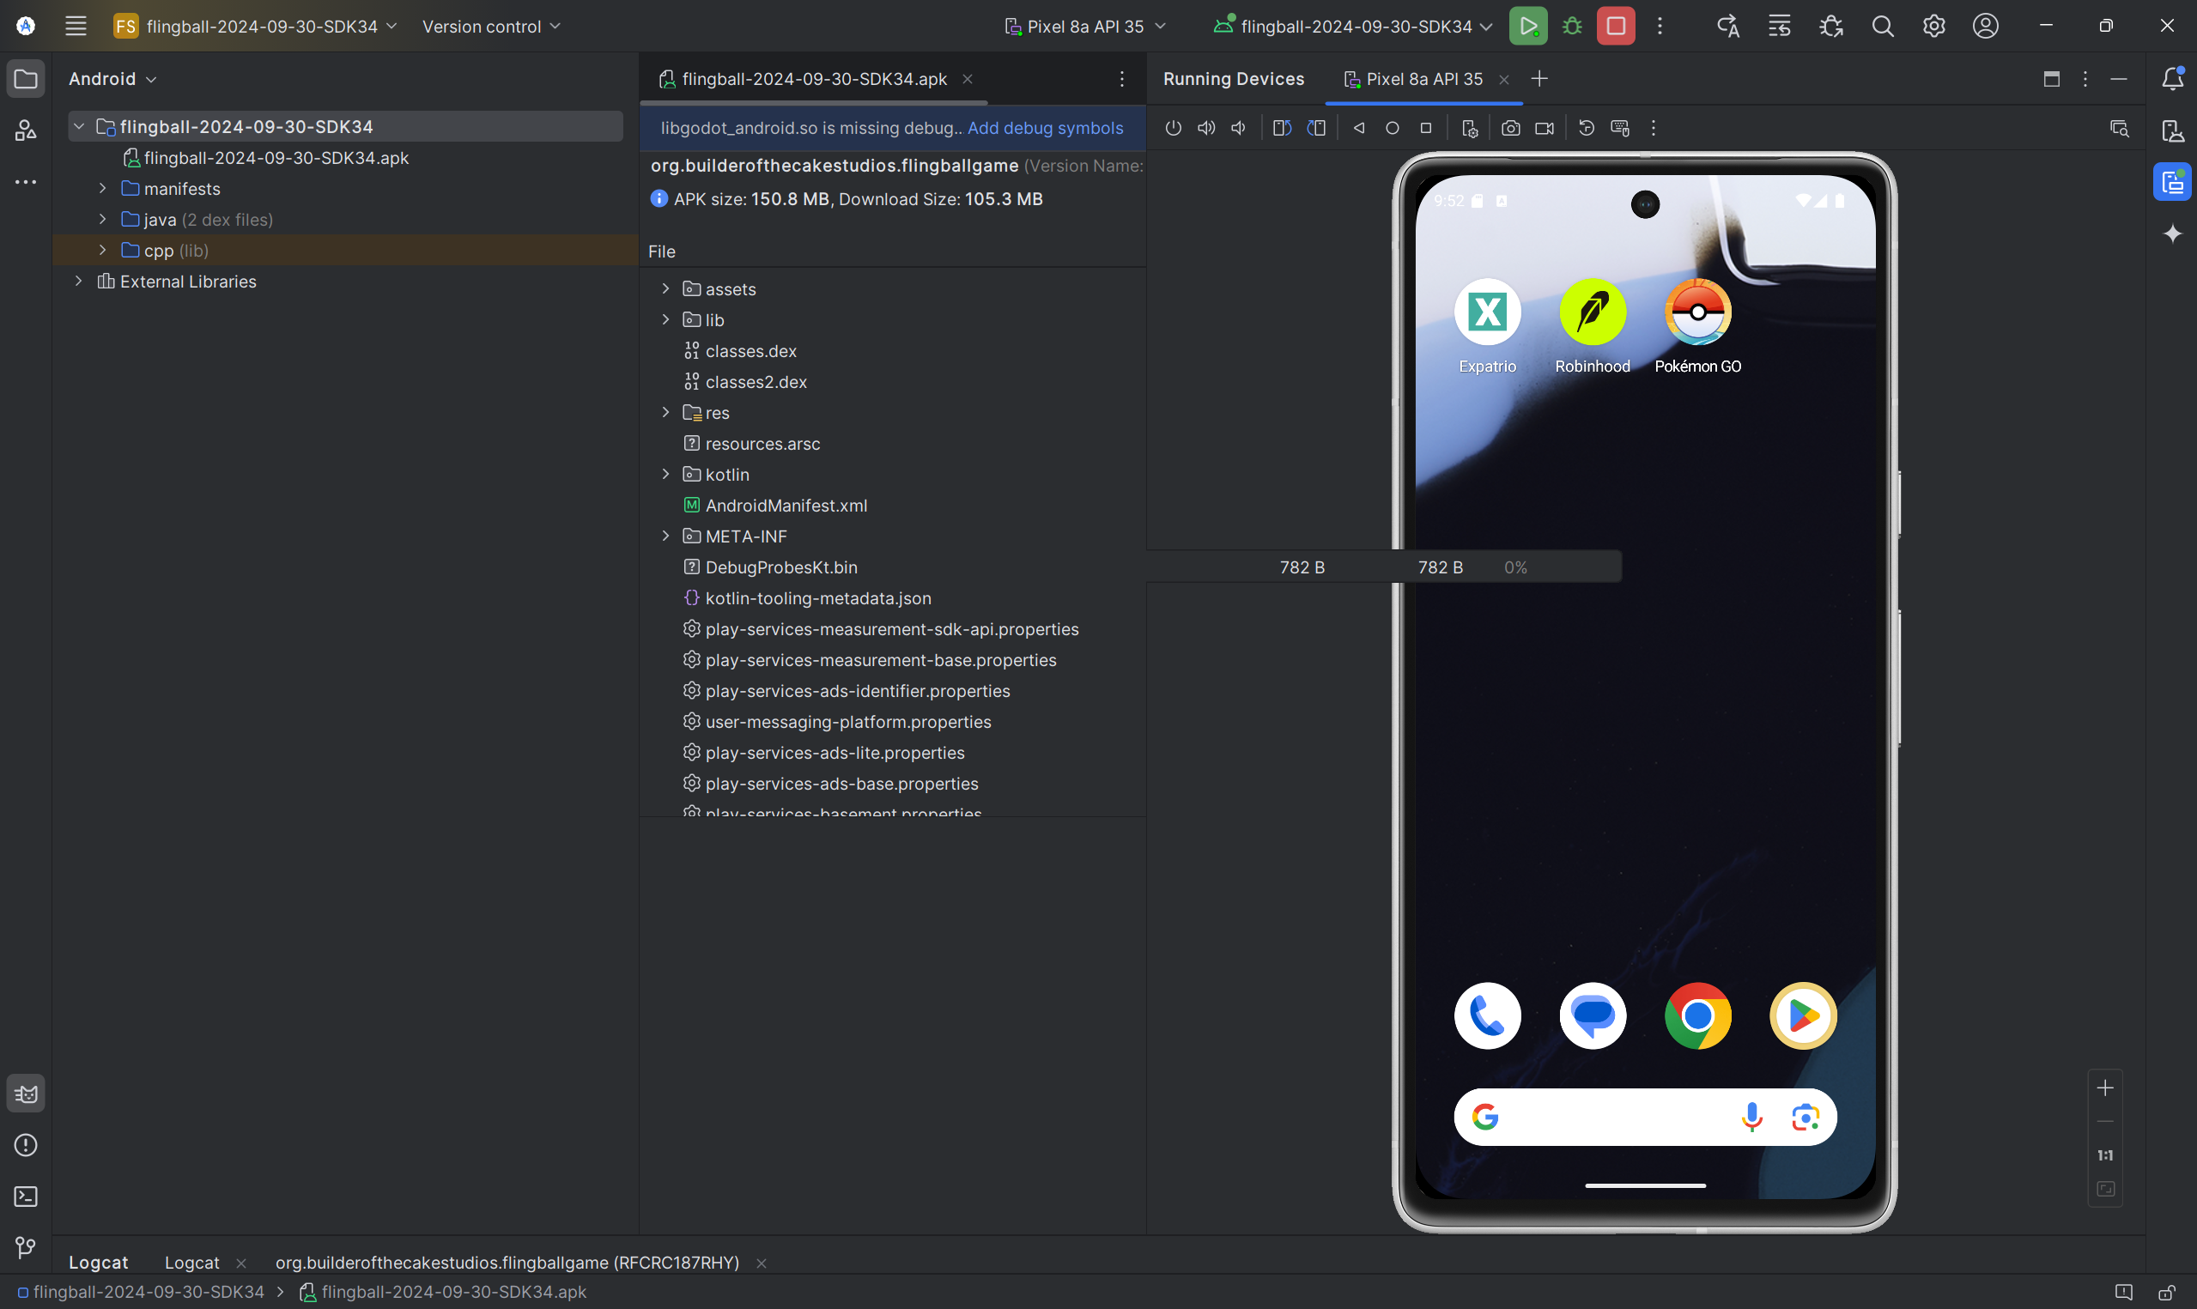Viewport: 2197px width, 1309px height.
Task: Toggle emulator UI inspection icon
Action: [2120, 129]
